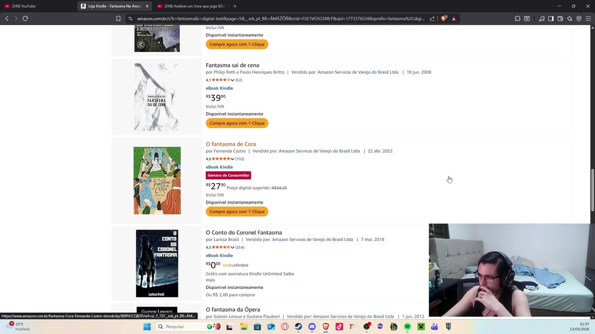Share this page via the share icon
The image size is (595, 334).
click(x=432, y=19)
